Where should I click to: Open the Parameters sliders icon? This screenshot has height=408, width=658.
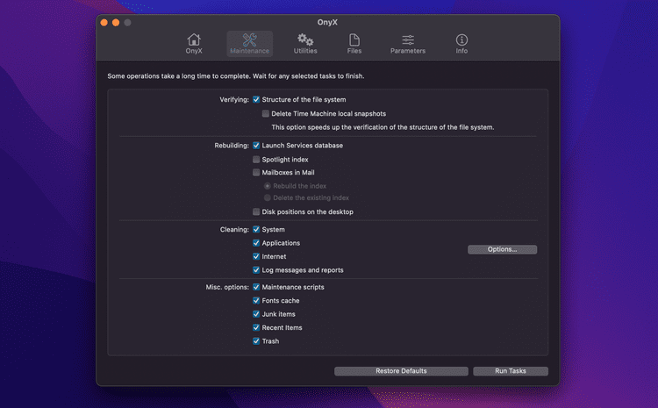pyautogui.click(x=408, y=39)
